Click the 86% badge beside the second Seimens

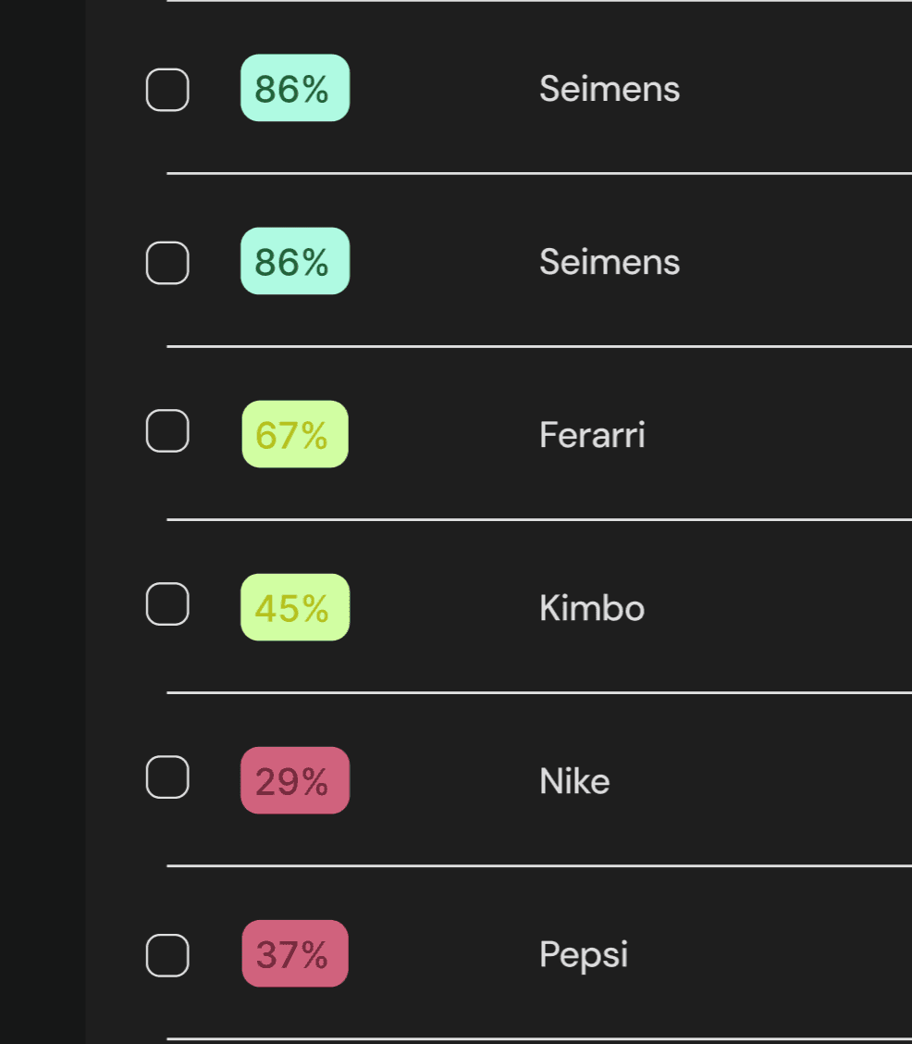[x=294, y=261]
